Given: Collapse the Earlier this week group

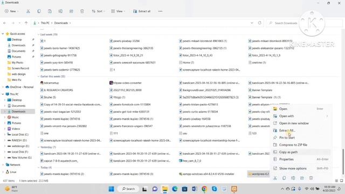Looking at the screenshot, I should pos(38,77).
